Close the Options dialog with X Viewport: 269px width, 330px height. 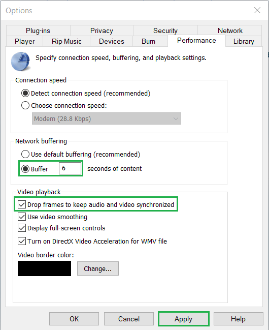(x=257, y=10)
